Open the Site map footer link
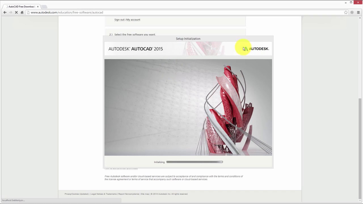This screenshot has height=204, width=363. 145,194
